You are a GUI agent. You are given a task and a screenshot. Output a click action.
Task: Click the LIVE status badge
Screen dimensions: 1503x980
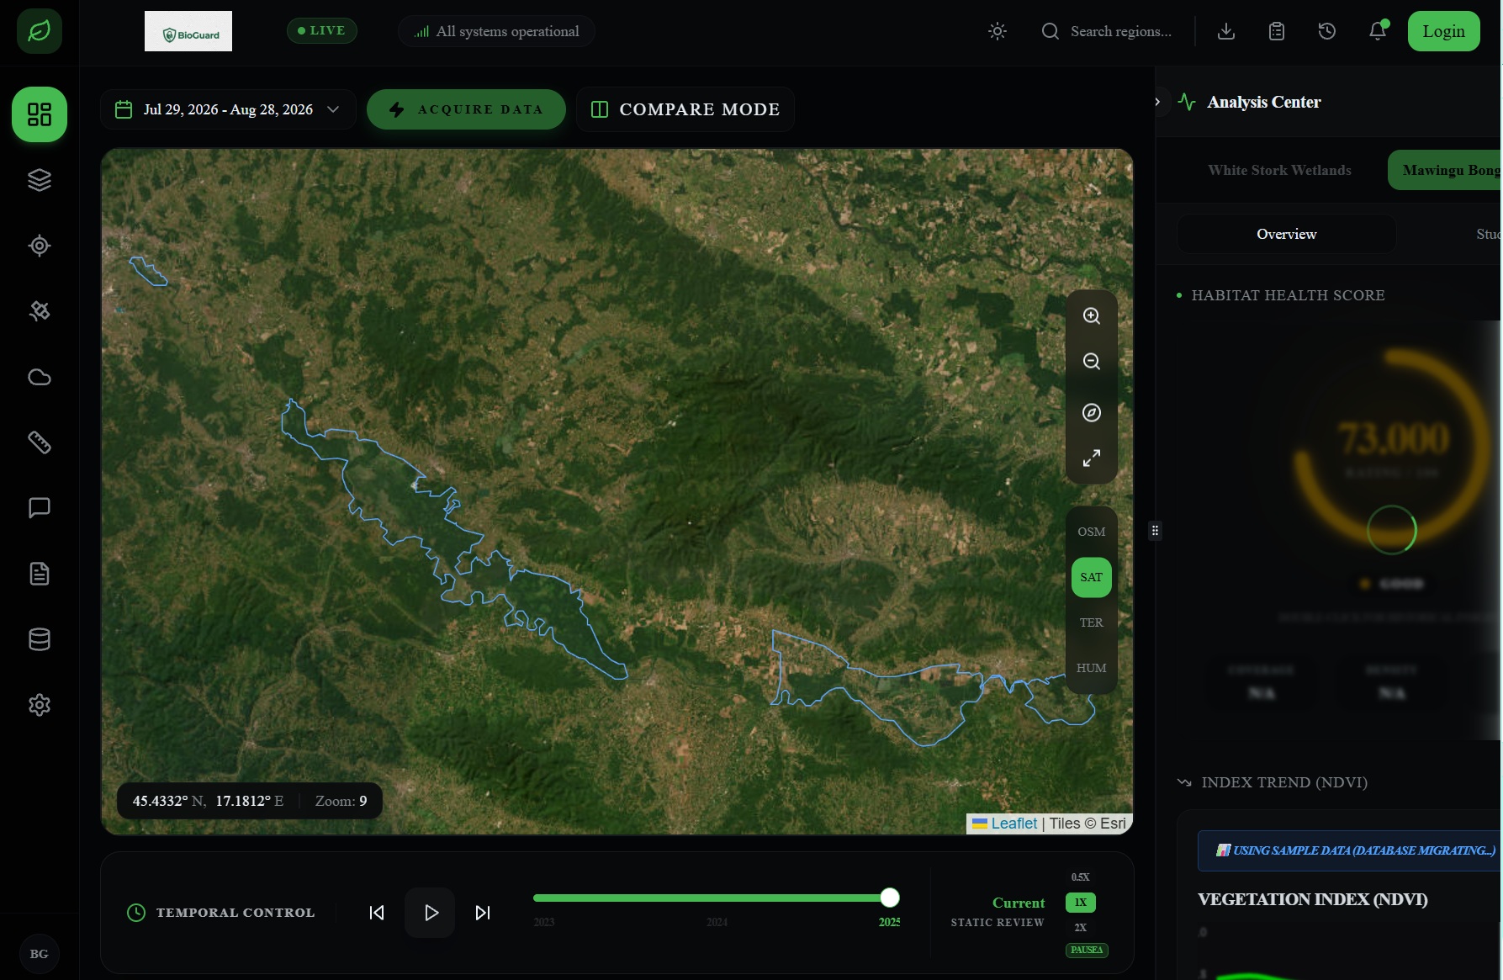pyautogui.click(x=322, y=31)
